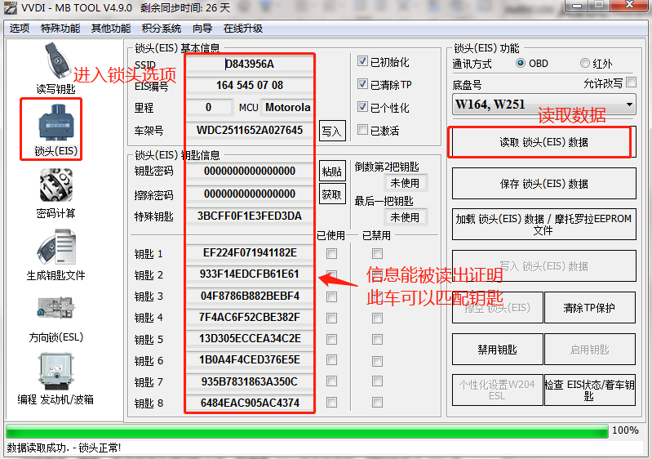Click the EIS编号 field 164 545 07 08

[250, 85]
